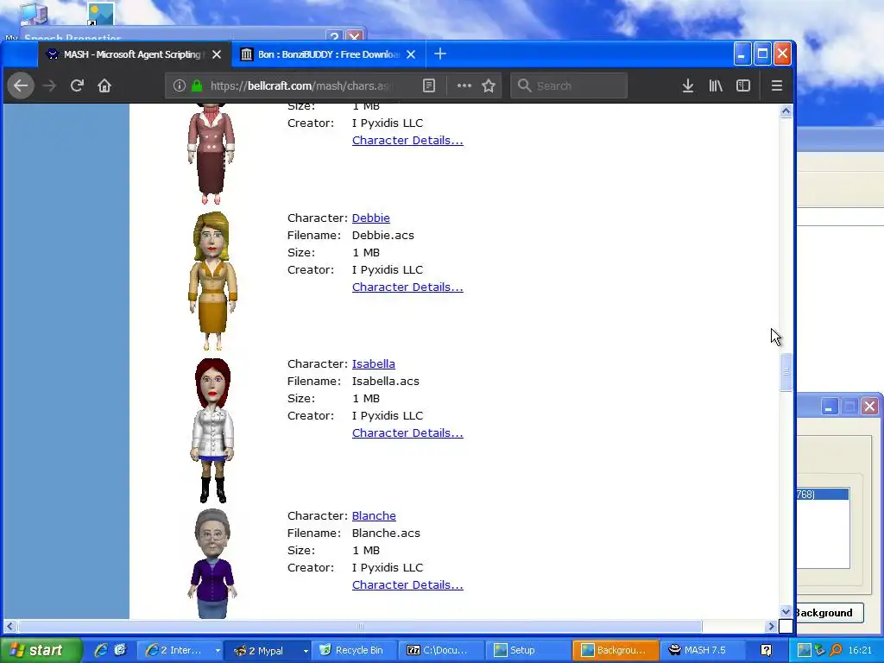
Task: Click the Blanche.acs filename text
Action: coord(386,534)
